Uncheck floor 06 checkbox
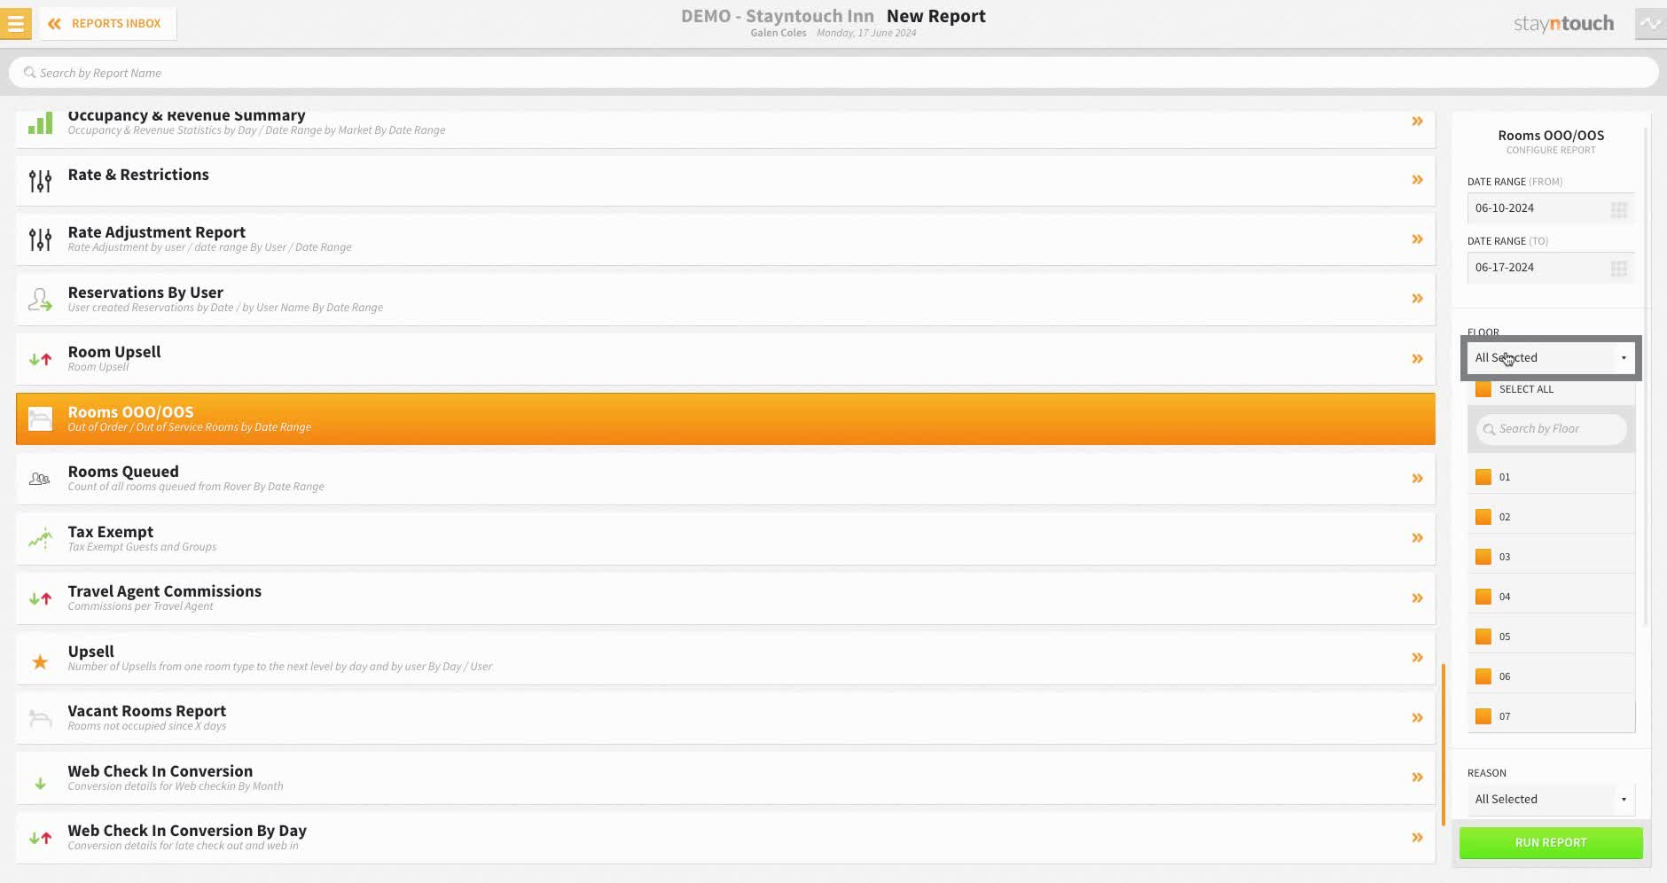Image resolution: width=1667 pixels, height=883 pixels. (1483, 676)
